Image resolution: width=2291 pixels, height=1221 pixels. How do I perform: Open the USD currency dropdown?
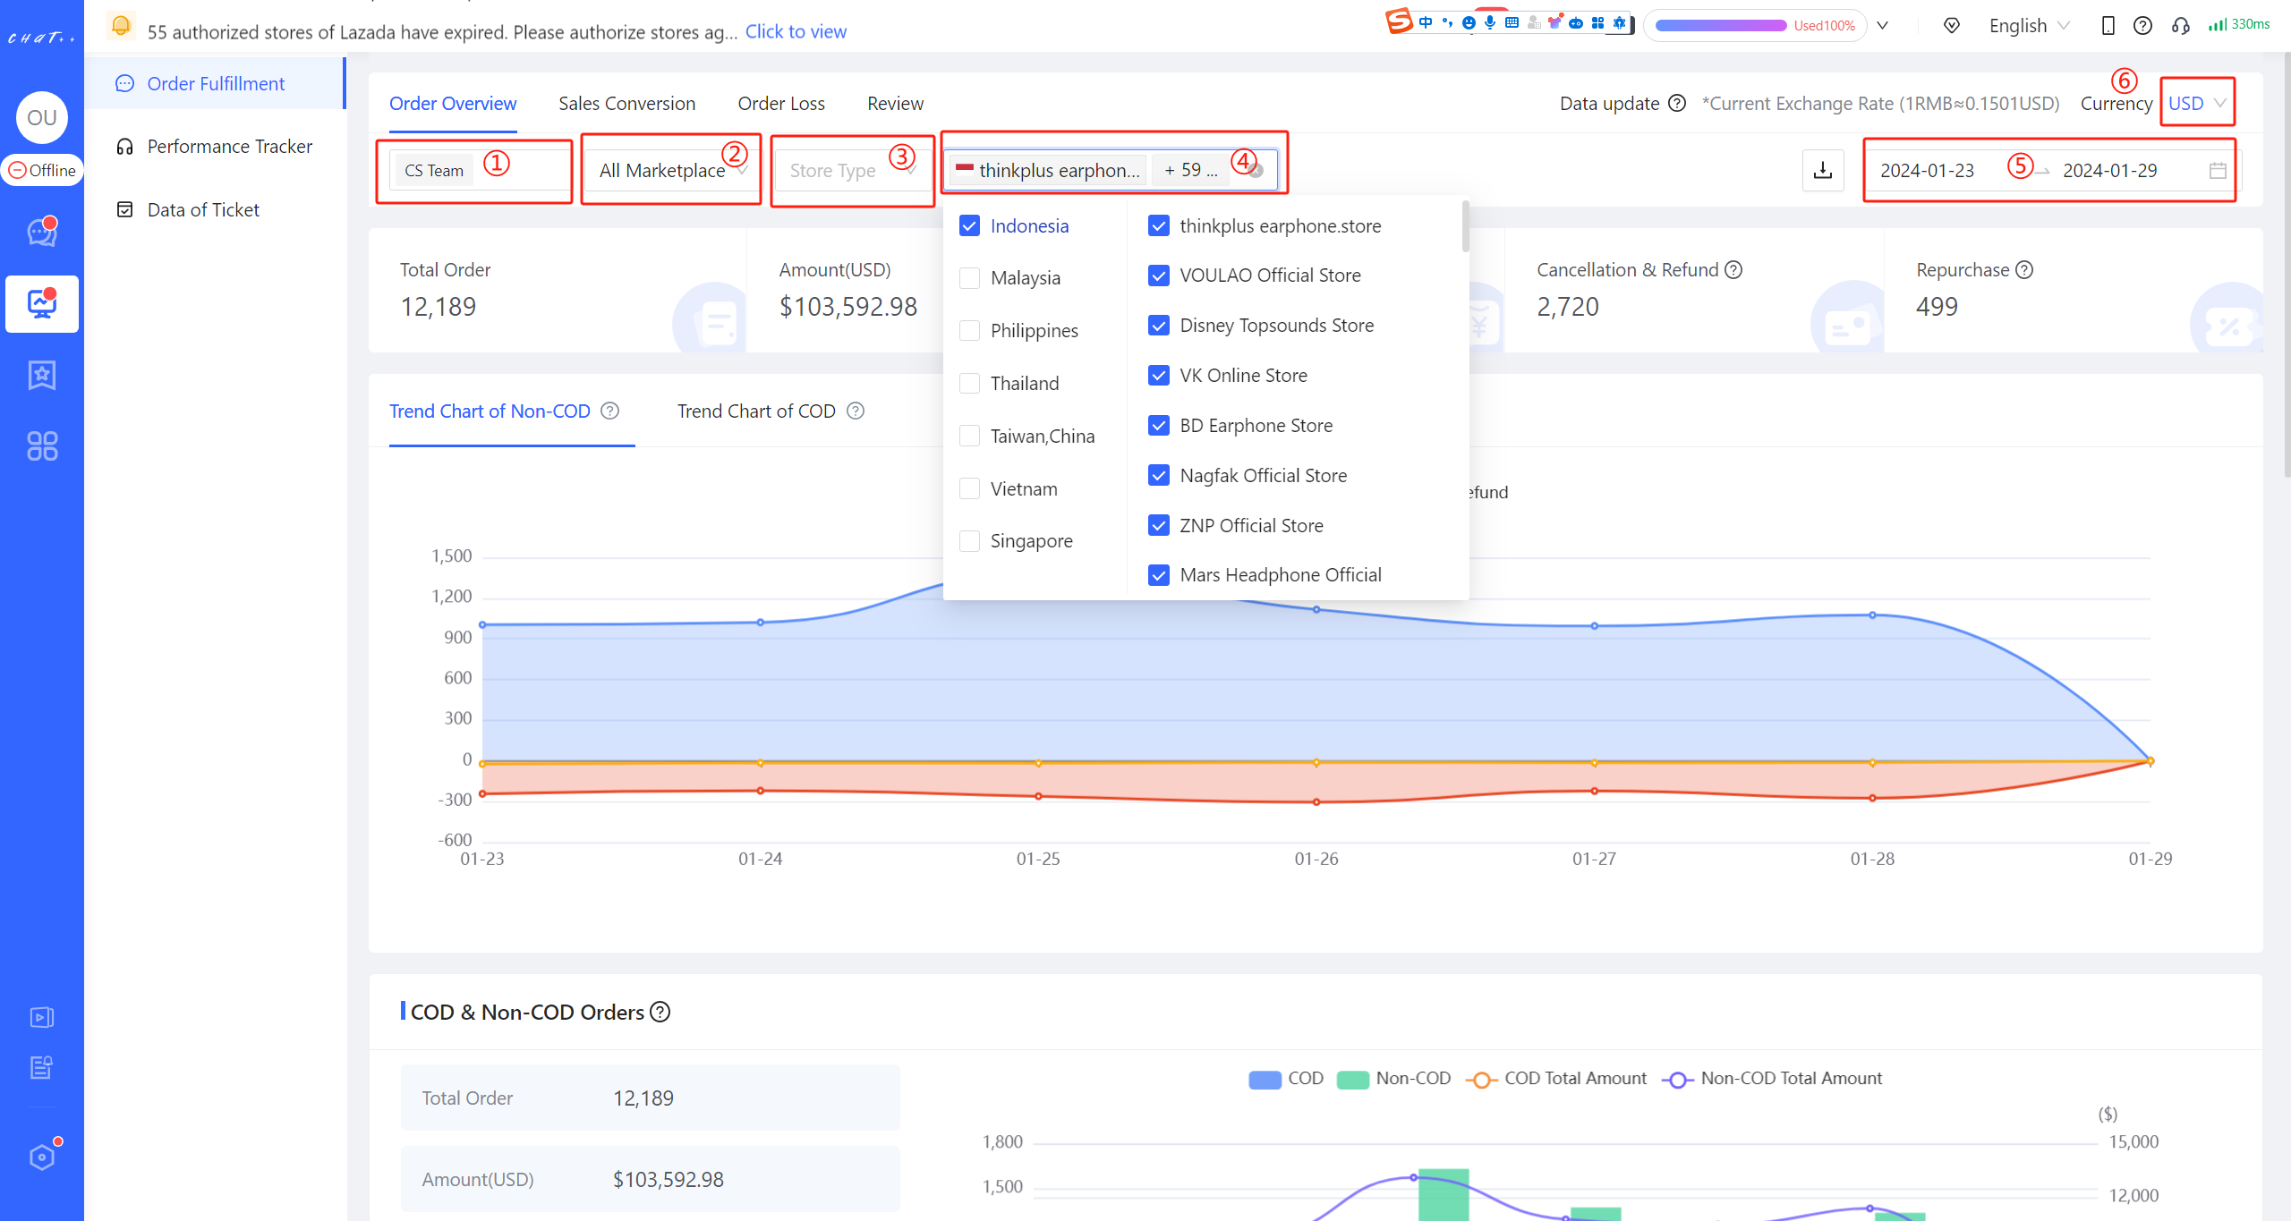tap(2197, 103)
